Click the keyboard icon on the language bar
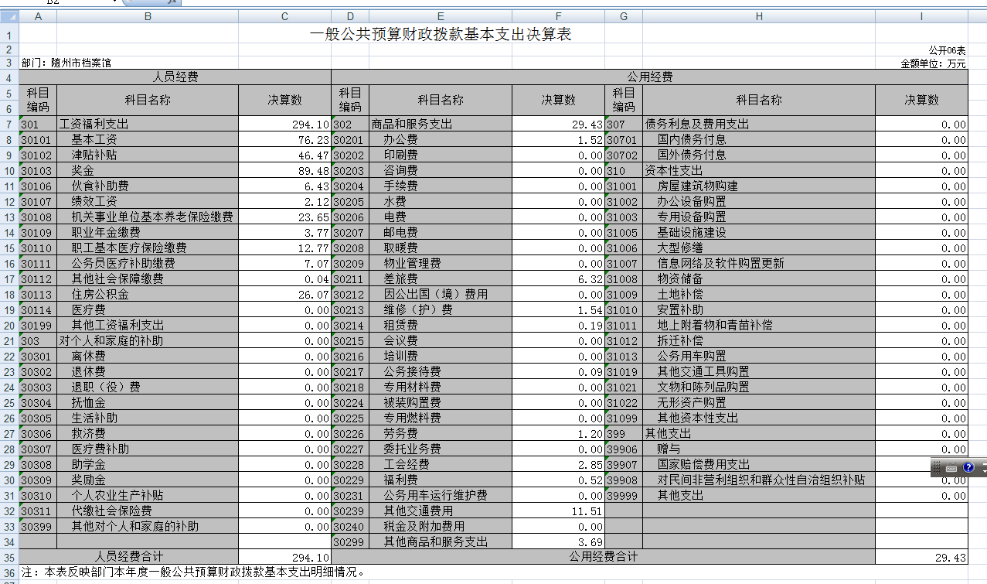The image size is (987, 584). 951,468
